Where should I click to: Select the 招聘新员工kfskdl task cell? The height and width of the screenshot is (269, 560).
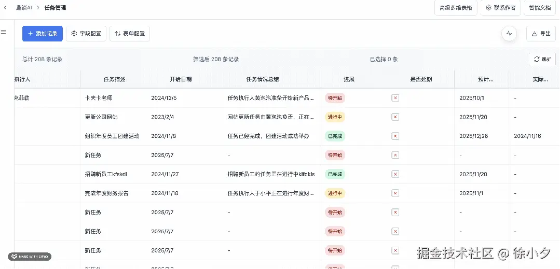coord(106,174)
